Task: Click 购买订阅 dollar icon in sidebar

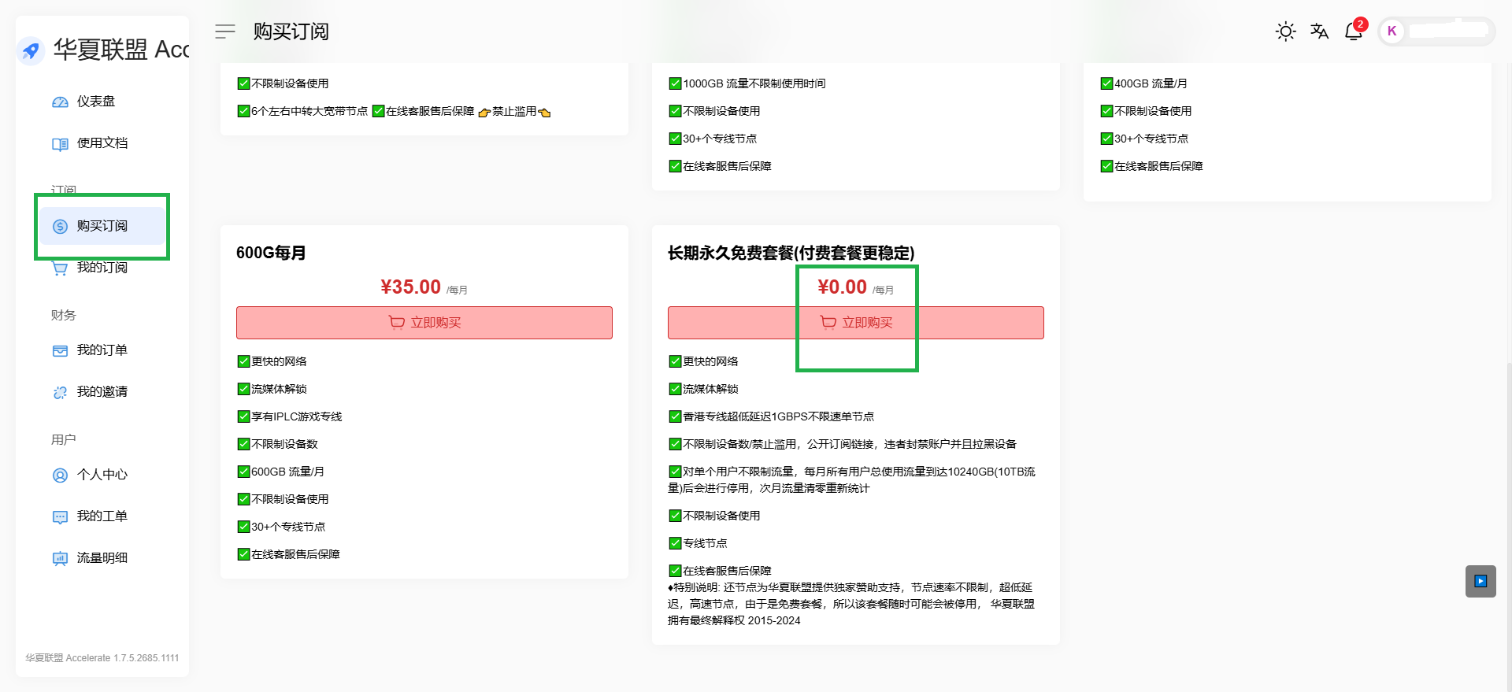Action: coord(61,227)
